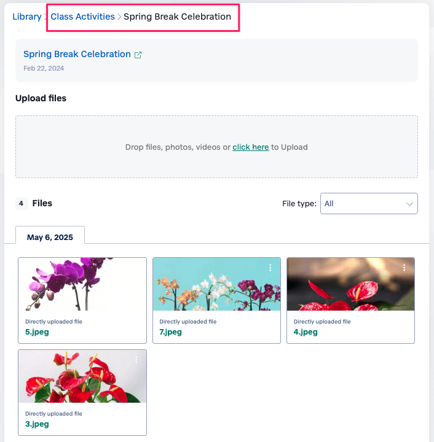The width and height of the screenshot is (434, 442).
Task: Open the orchids thumbnail for 7.jpeg
Action: [216, 284]
